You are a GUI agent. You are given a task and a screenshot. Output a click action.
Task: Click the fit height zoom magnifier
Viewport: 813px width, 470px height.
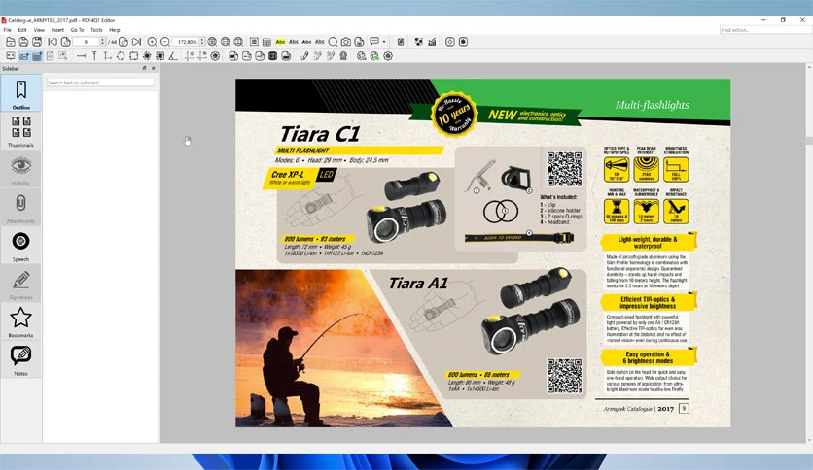tap(238, 42)
